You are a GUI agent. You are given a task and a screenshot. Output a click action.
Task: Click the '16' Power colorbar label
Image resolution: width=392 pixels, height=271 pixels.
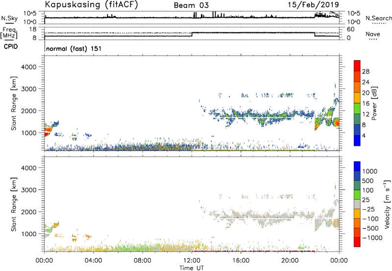pos(366,104)
